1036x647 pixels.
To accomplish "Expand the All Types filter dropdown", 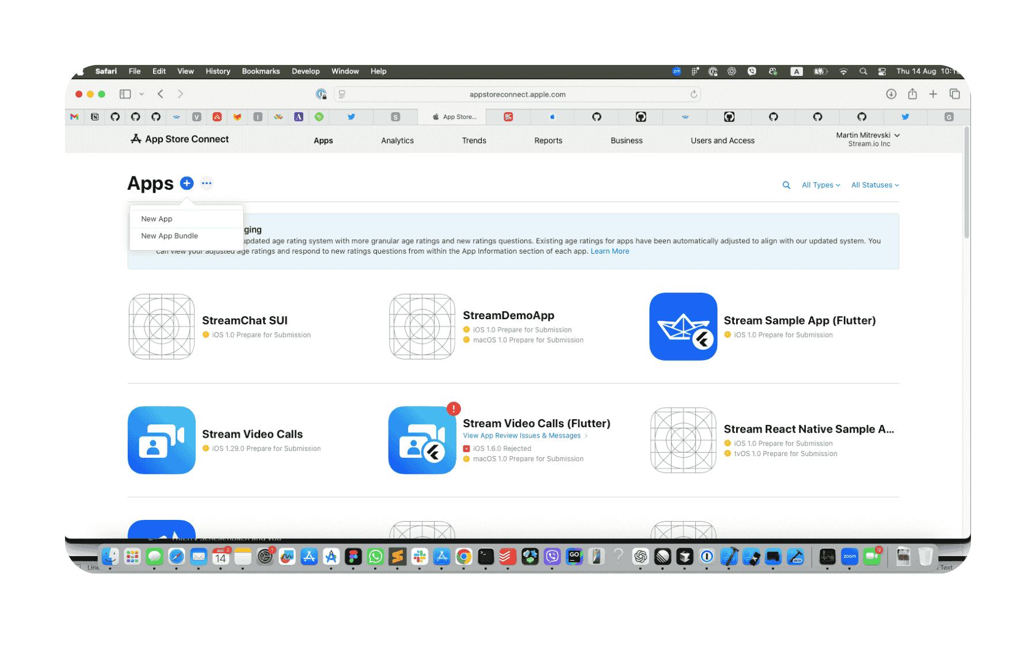I will point(821,185).
